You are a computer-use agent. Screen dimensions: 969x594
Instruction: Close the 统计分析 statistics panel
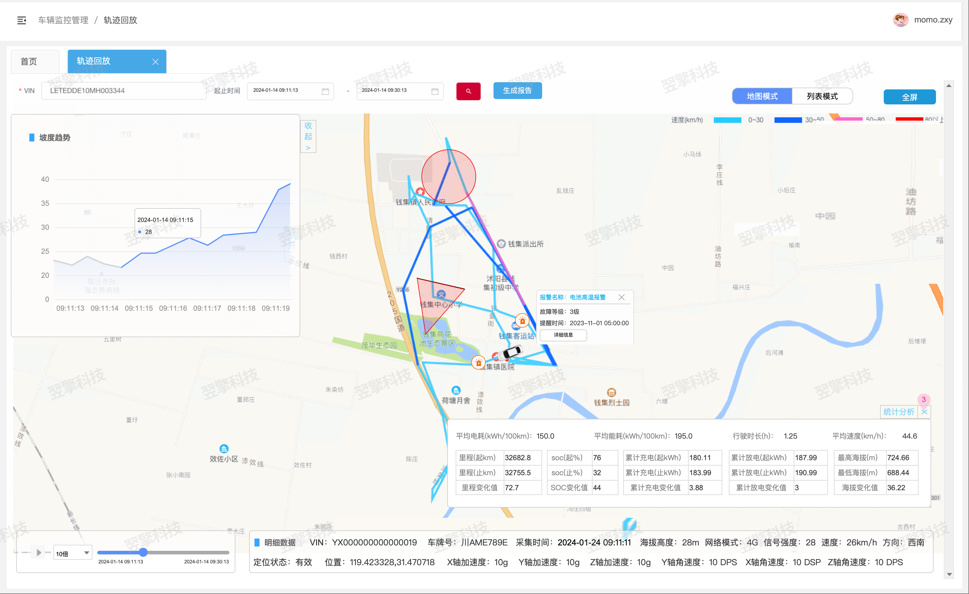click(x=924, y=412)
